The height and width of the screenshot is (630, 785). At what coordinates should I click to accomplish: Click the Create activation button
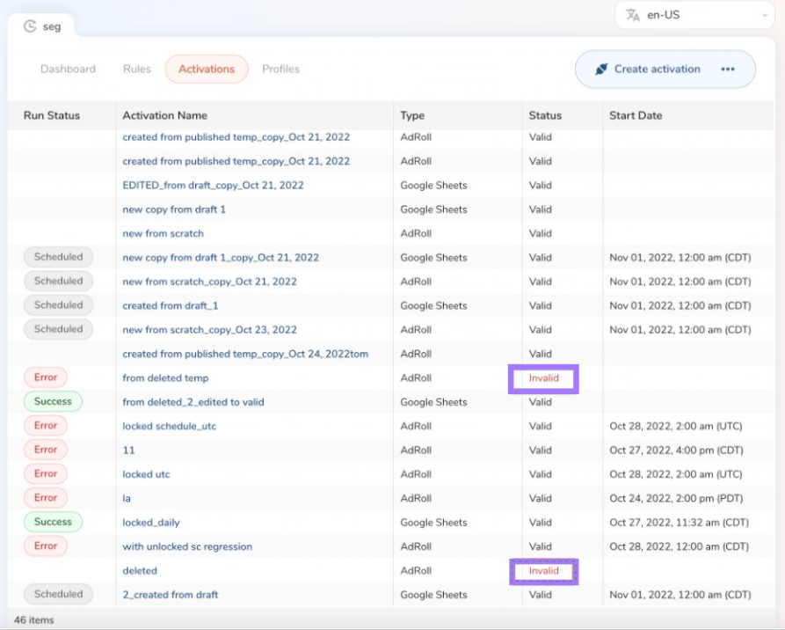pyautogui.click(x=656, y=69)
